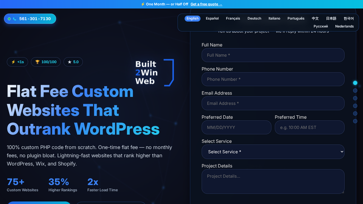Viewport: 363px width, 204px height.
Task: Click the first highlighted section dot
Action: [x=355, y=83]
